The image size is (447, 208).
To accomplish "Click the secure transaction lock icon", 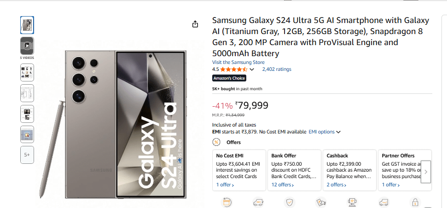I will 415,202.
